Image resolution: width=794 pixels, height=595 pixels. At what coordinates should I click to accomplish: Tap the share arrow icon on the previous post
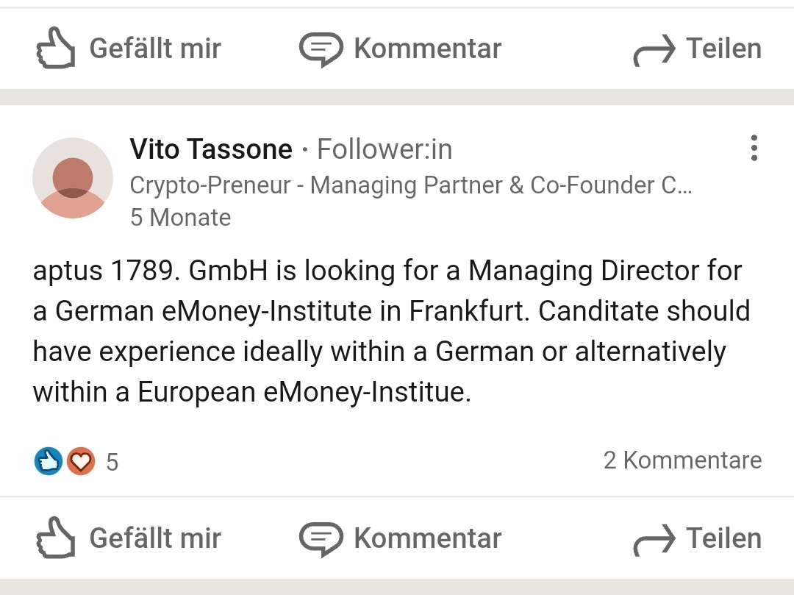(654, 51)
